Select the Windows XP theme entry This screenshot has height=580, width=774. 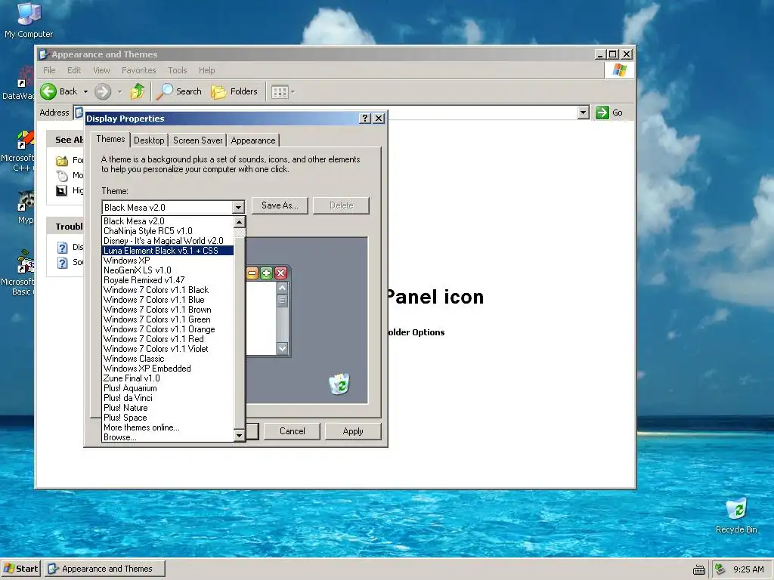(x=167, y=261)
